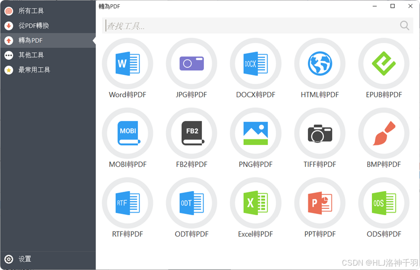The width and height of the screenshot is (420, 270).
Task: Click the gear icon beside 设置
Action: coord(9,259)
